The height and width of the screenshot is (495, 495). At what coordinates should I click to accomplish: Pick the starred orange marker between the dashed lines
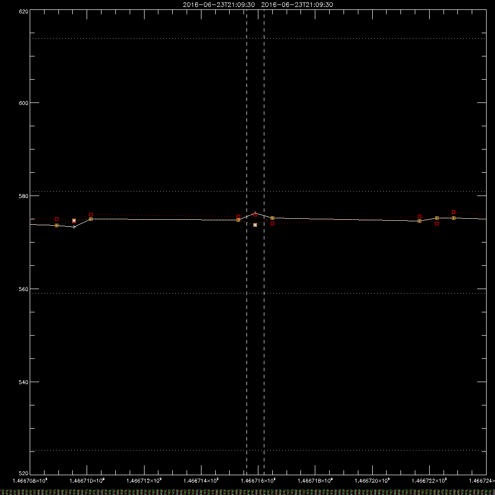[x=255, y=225]
